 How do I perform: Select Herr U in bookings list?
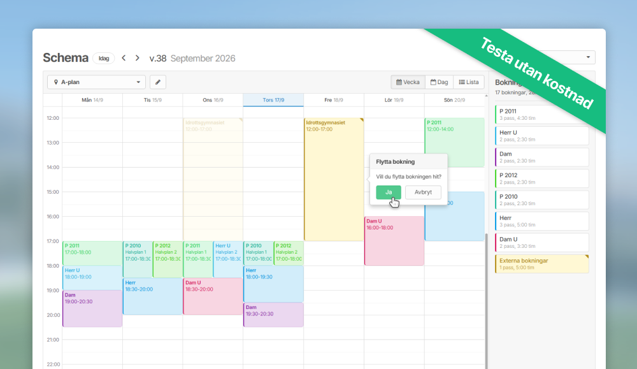click(542, 136)
